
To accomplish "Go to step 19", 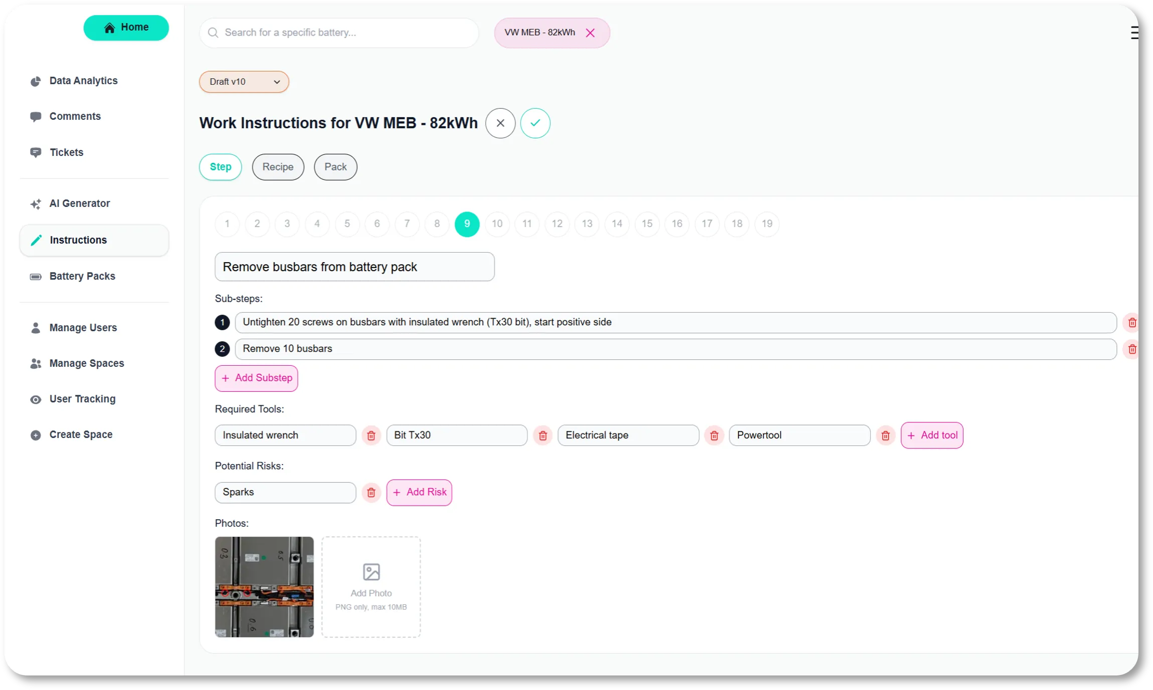I will (767, 224).
